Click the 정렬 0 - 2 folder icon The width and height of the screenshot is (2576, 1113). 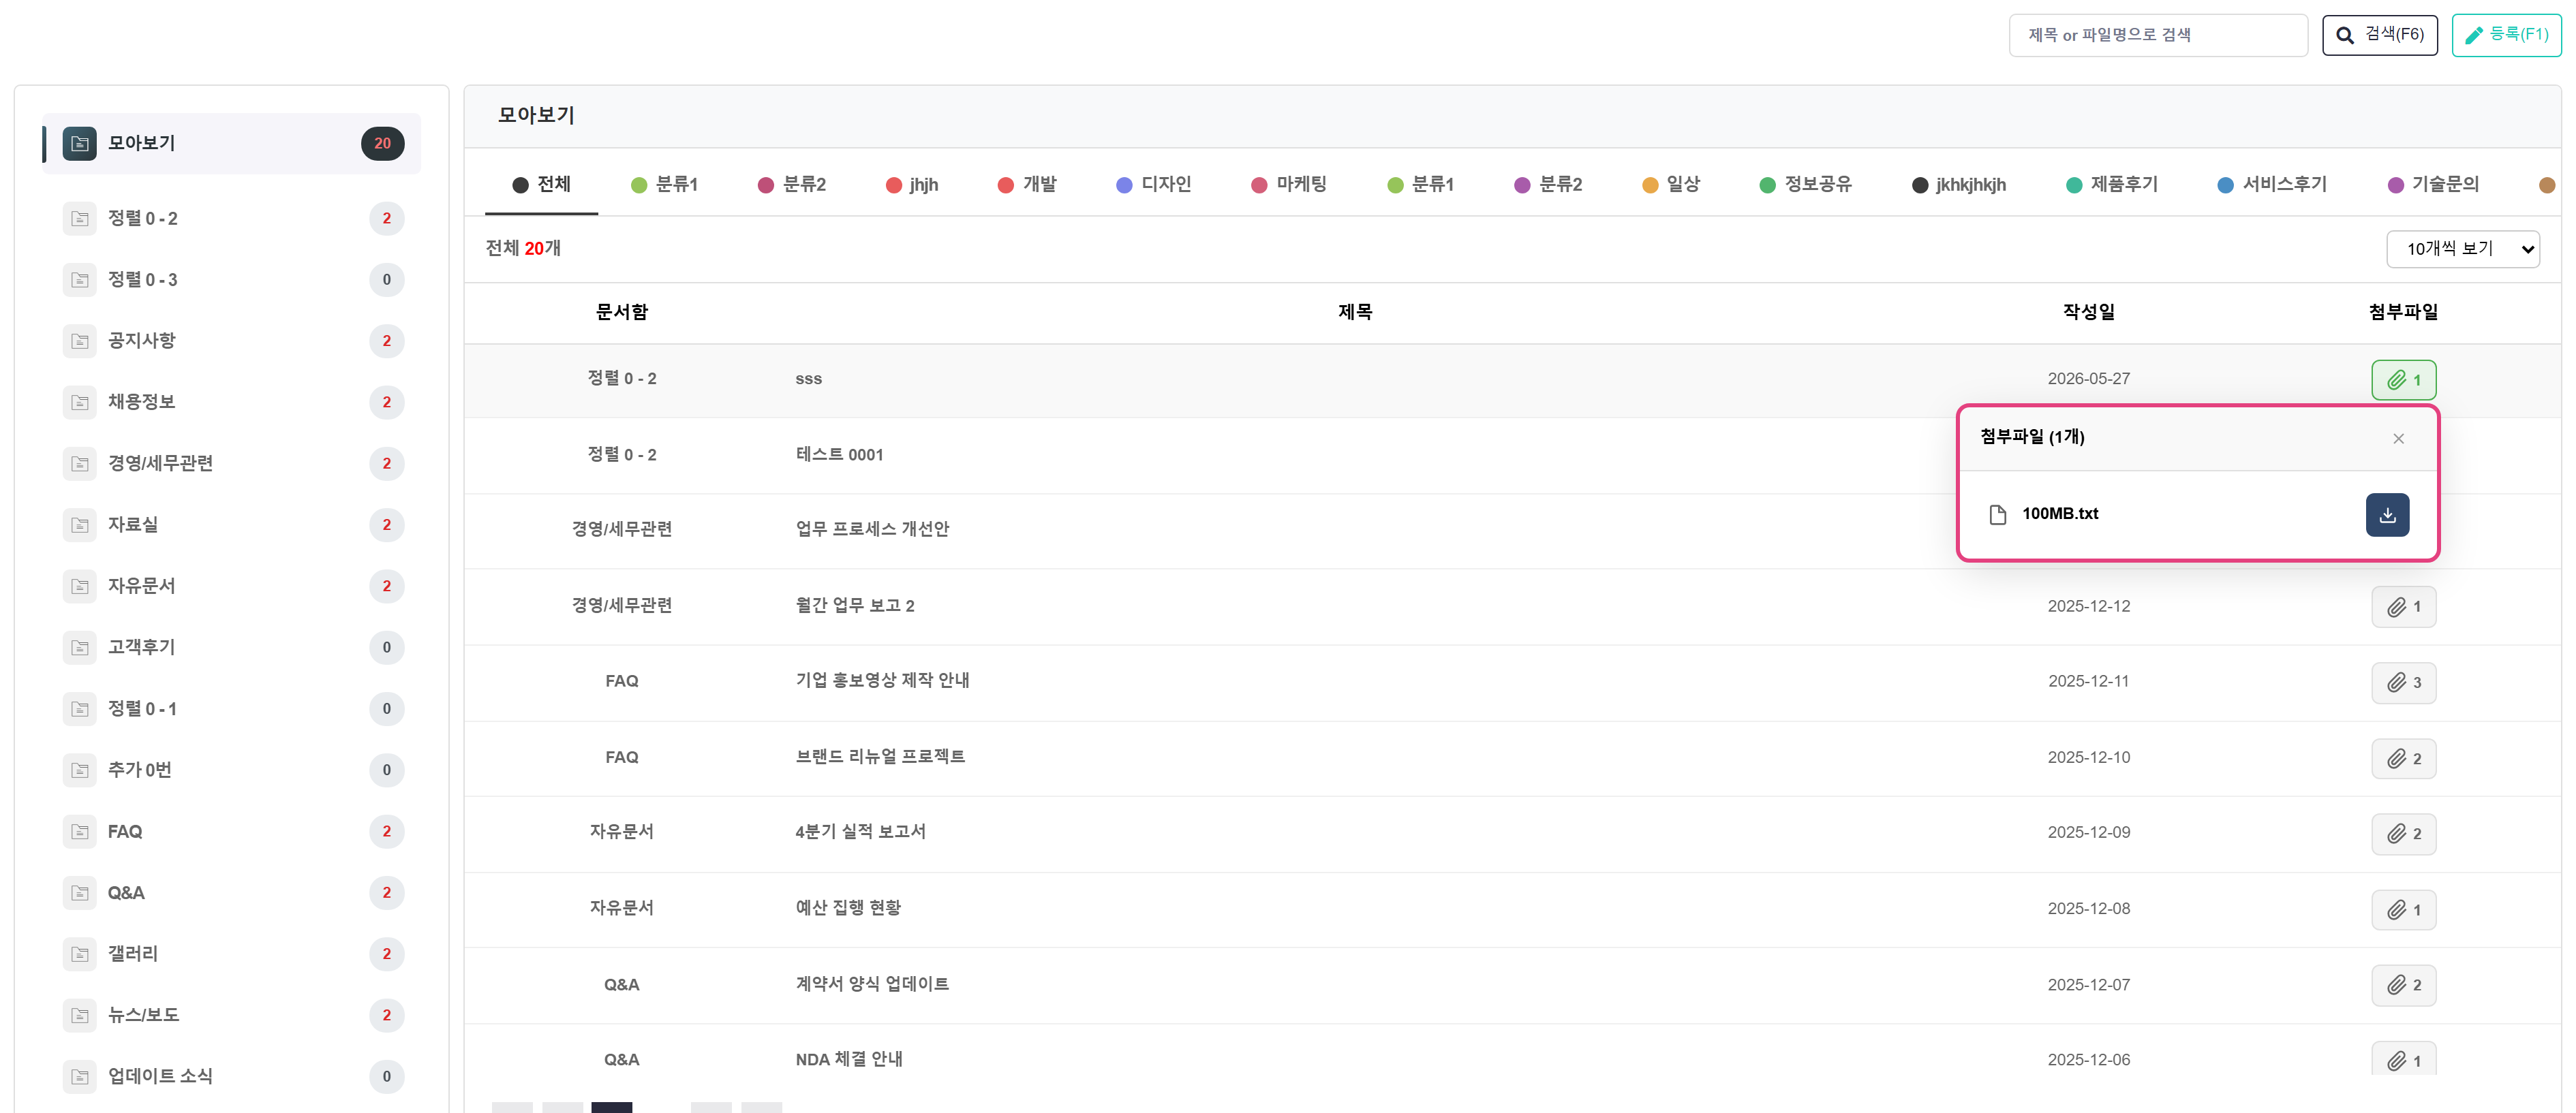point(80,219)
